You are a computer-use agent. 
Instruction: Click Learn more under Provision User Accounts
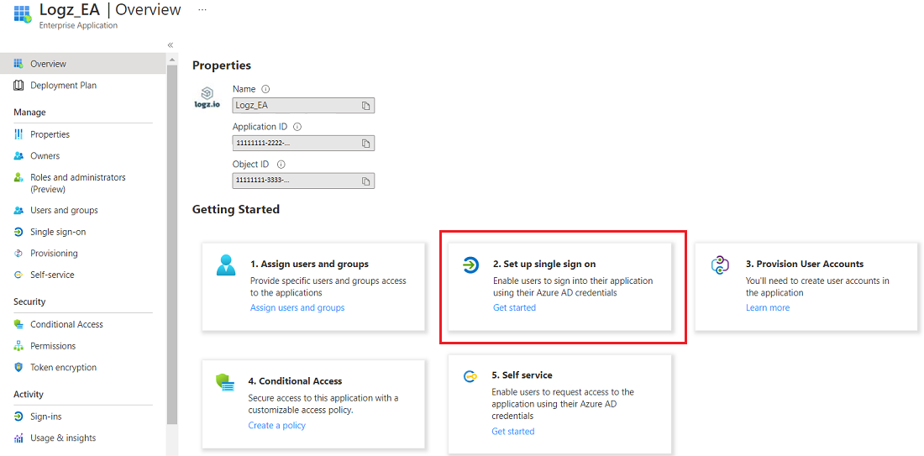pos(768,307)
